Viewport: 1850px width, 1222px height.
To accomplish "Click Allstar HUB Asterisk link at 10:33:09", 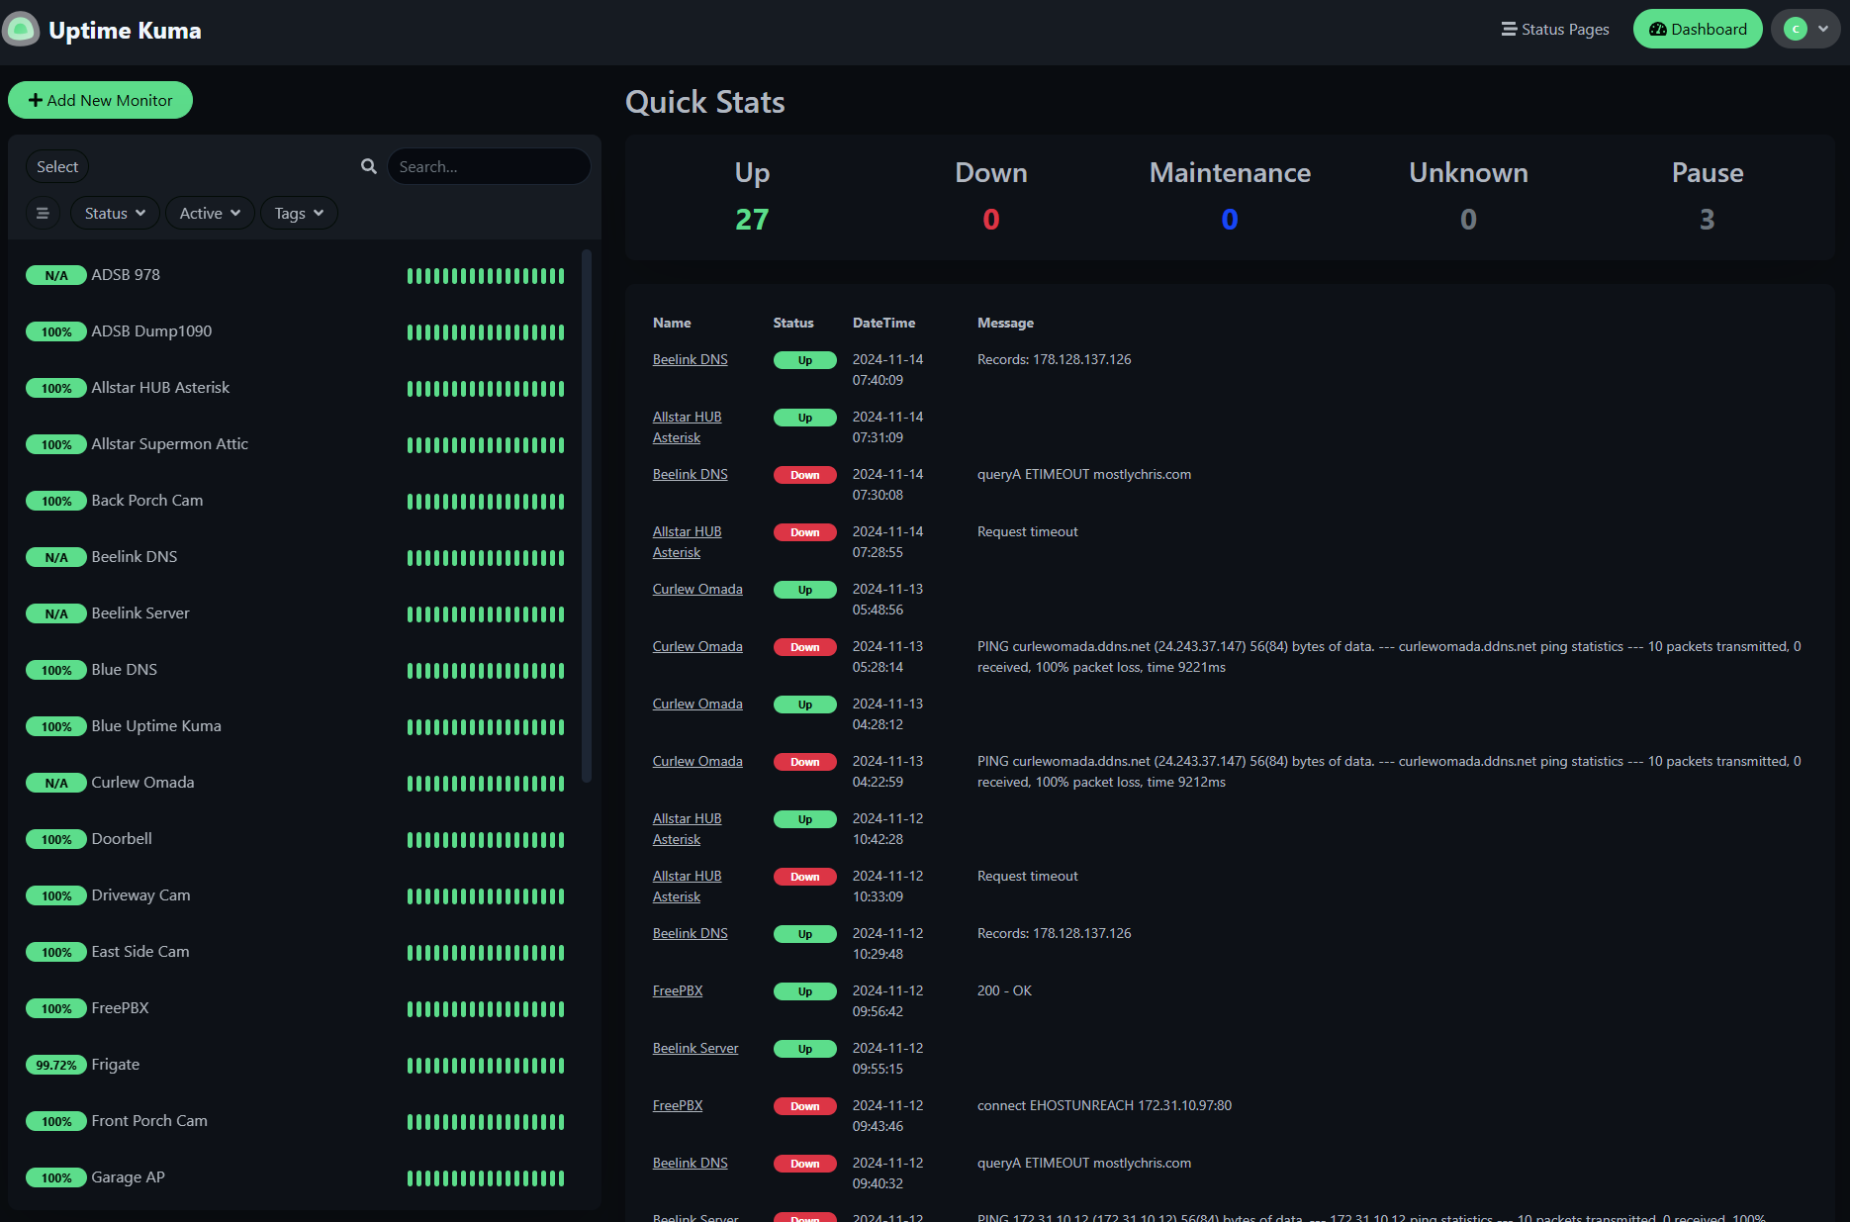I will click(x=688, y=887).
